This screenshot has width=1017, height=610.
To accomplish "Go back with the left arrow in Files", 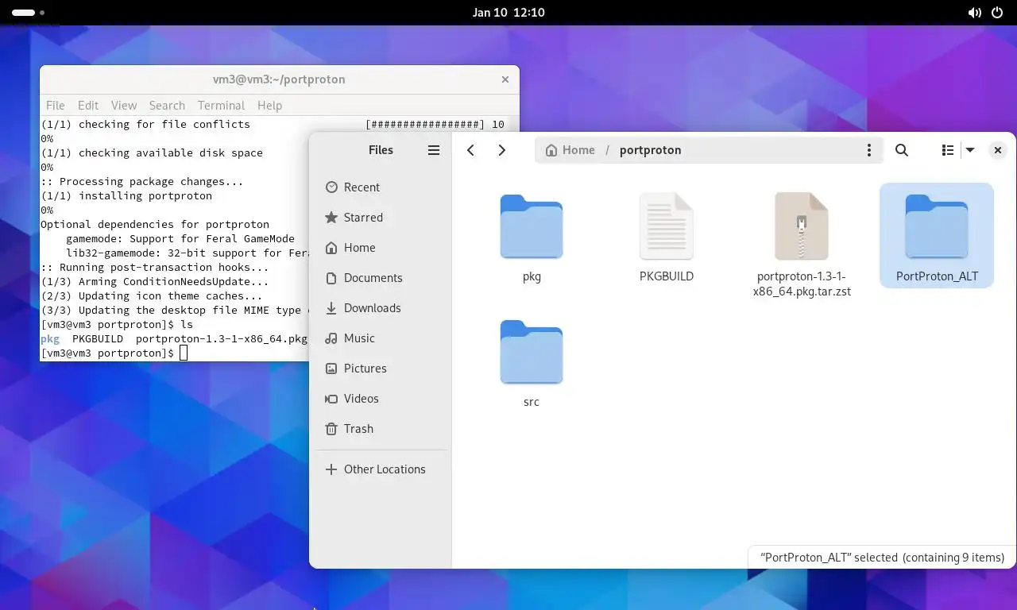I will pyautogui.click(x=470, y=150).
